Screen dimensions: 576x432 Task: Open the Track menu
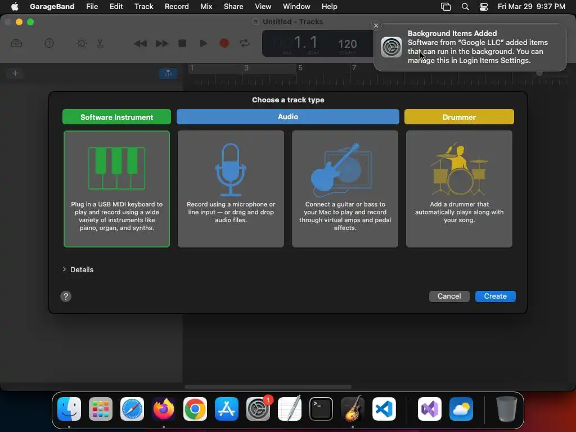[143, 6]
